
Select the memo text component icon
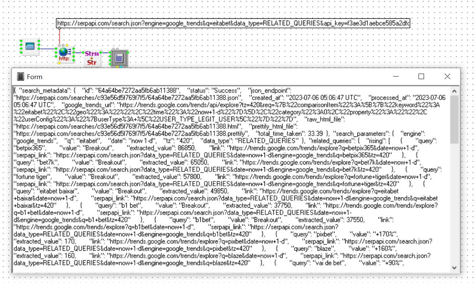pos(119,57)
